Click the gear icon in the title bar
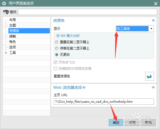Viewport: 160px width, 129px height. pos(4,4)
